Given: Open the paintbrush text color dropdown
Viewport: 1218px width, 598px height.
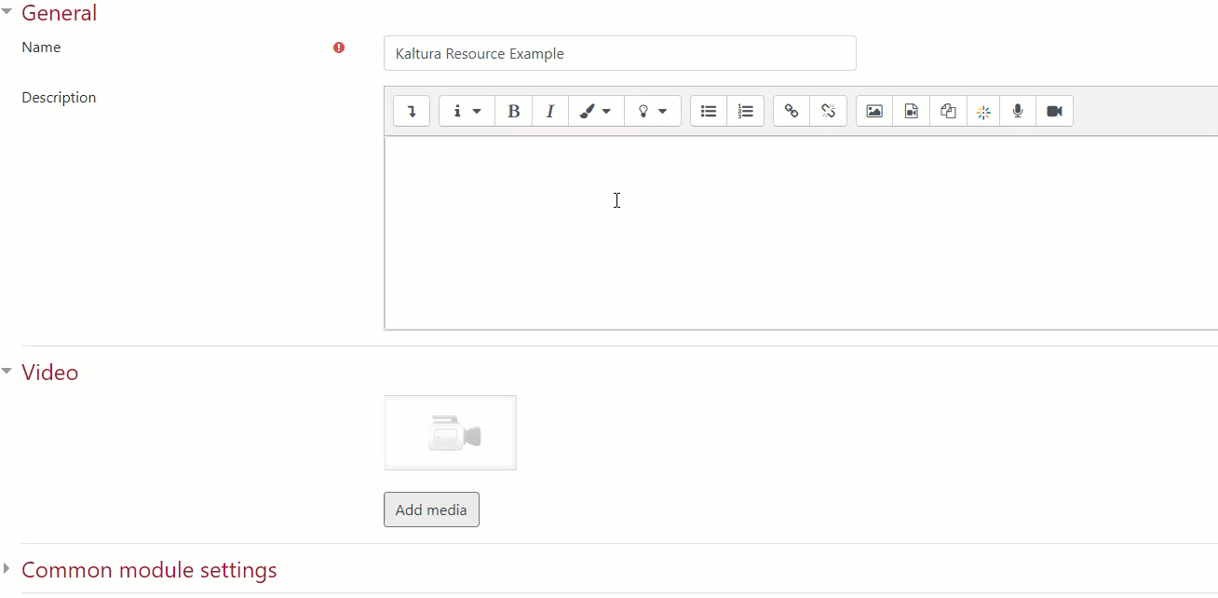Looking at the screenshot, I should pyautogui.click(x=596, y=111).
